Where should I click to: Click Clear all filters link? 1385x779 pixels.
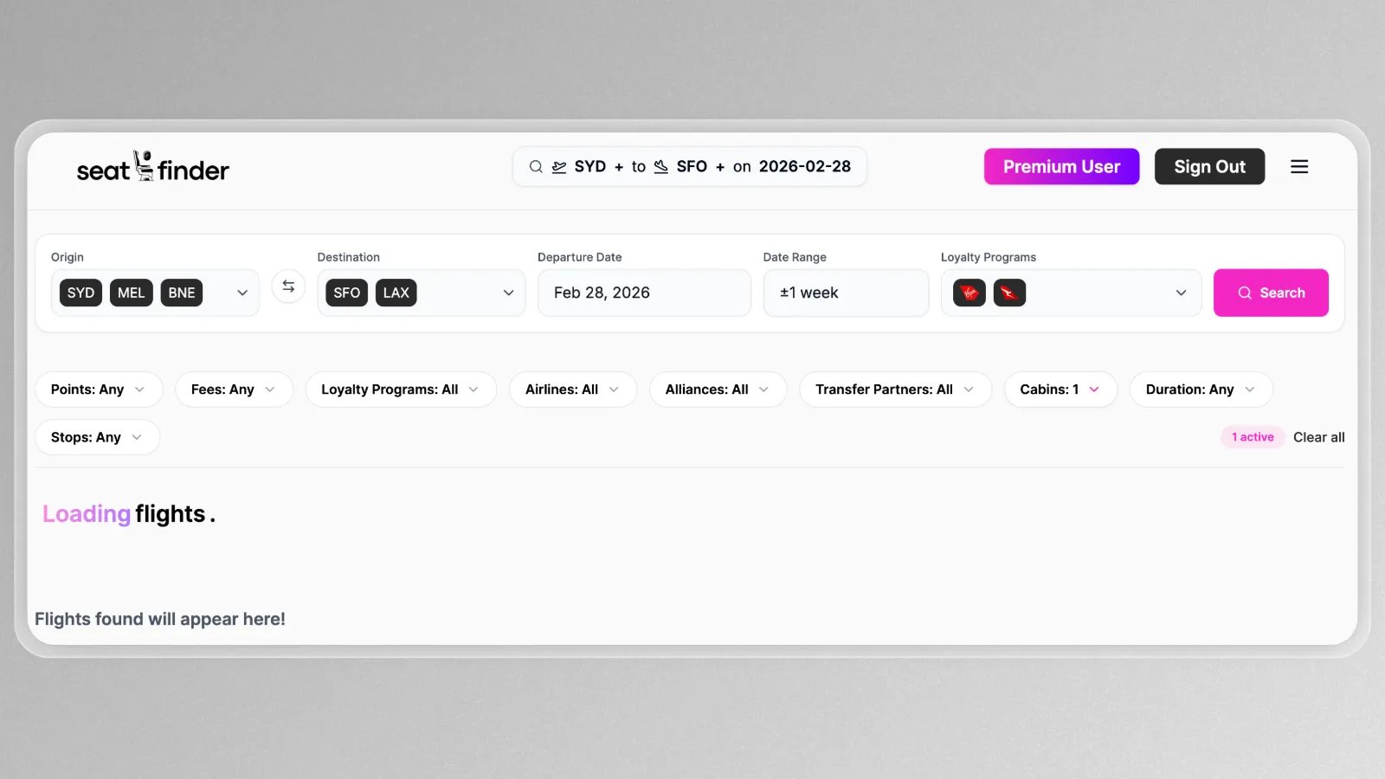point(1318,437)
